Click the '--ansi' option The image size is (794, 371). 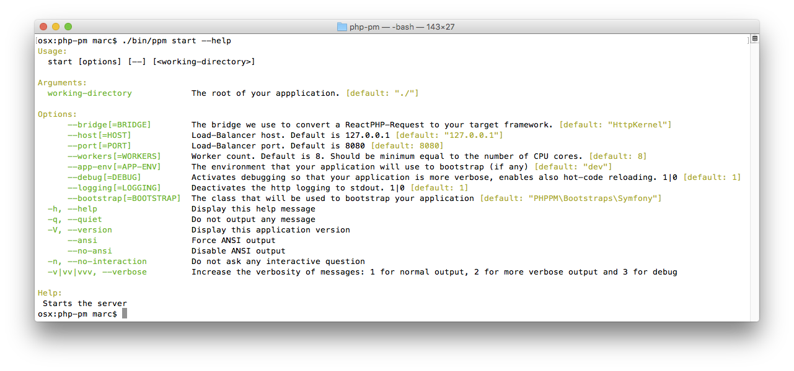click(x=82, y=241)
